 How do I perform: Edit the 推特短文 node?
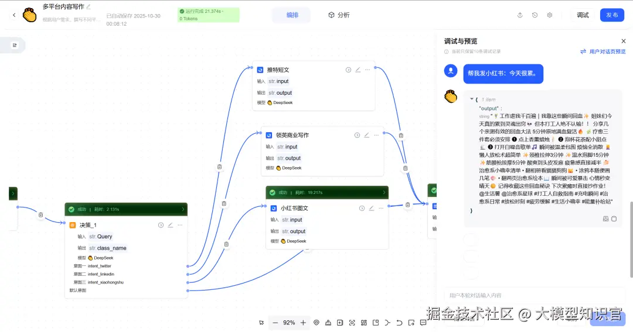(x=358, y=70)
